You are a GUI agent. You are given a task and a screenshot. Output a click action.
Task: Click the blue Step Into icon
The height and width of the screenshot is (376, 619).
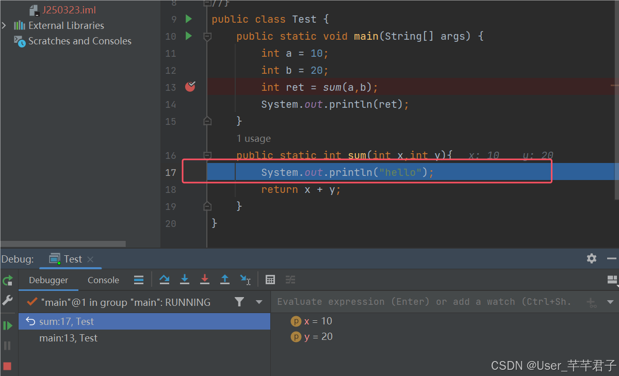[x=185, y=280]
